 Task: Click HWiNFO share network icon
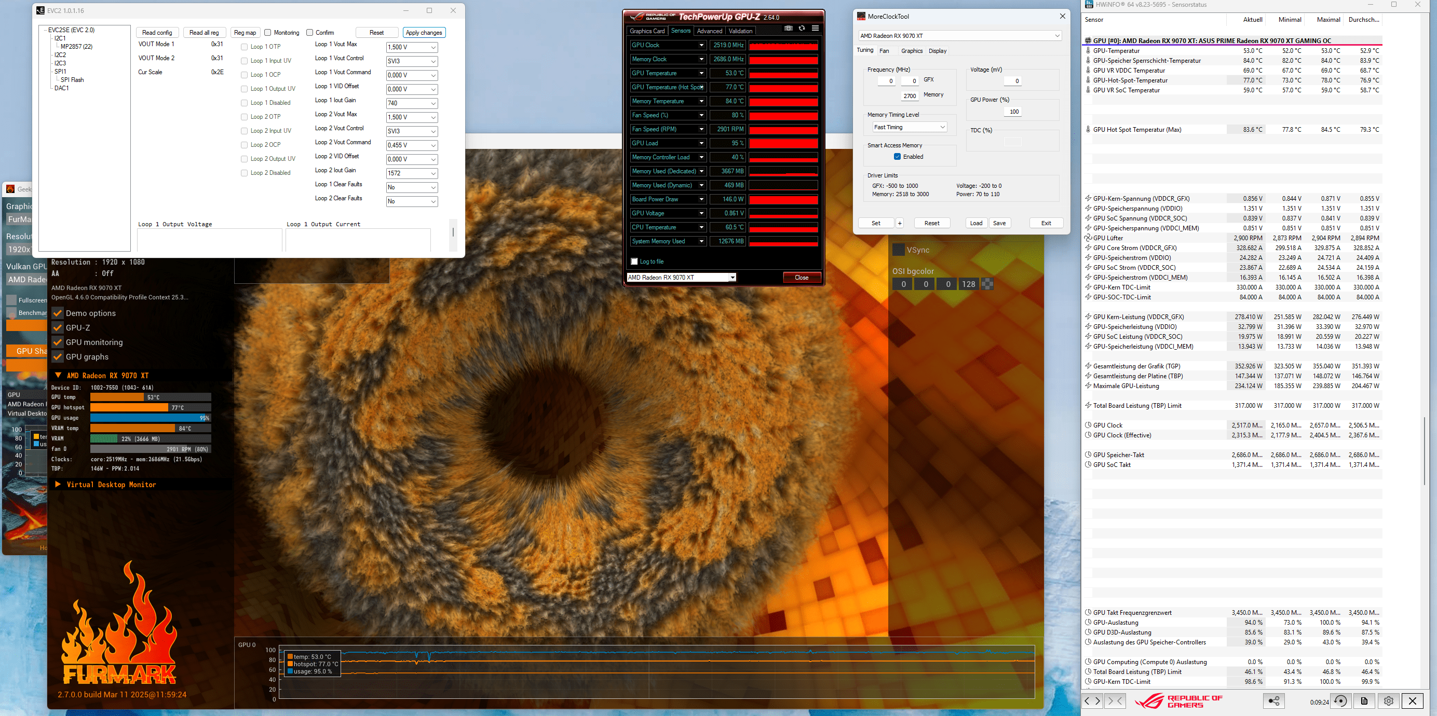(1273, 701)
